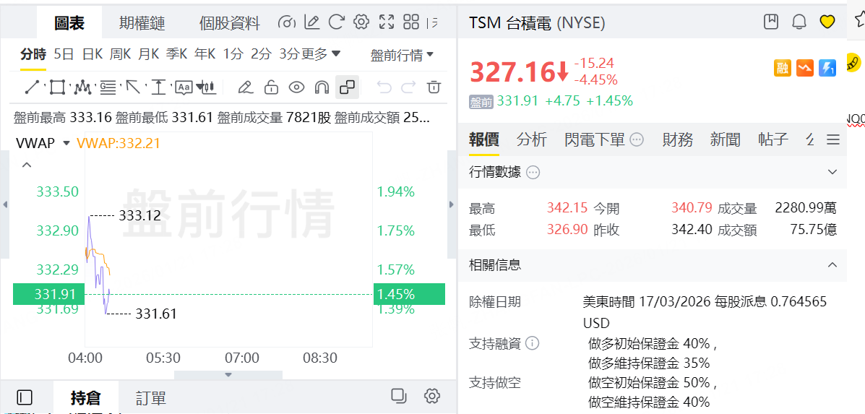Open the 盤前行情 session dropdown
865x414 pixels.
pyautogui.click(x=402, y=55)
